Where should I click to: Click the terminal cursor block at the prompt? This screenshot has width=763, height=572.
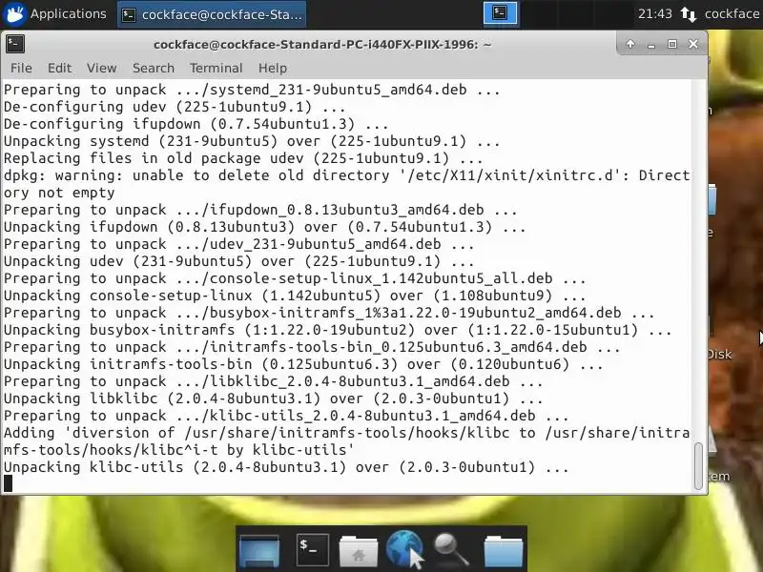[9, 483]
